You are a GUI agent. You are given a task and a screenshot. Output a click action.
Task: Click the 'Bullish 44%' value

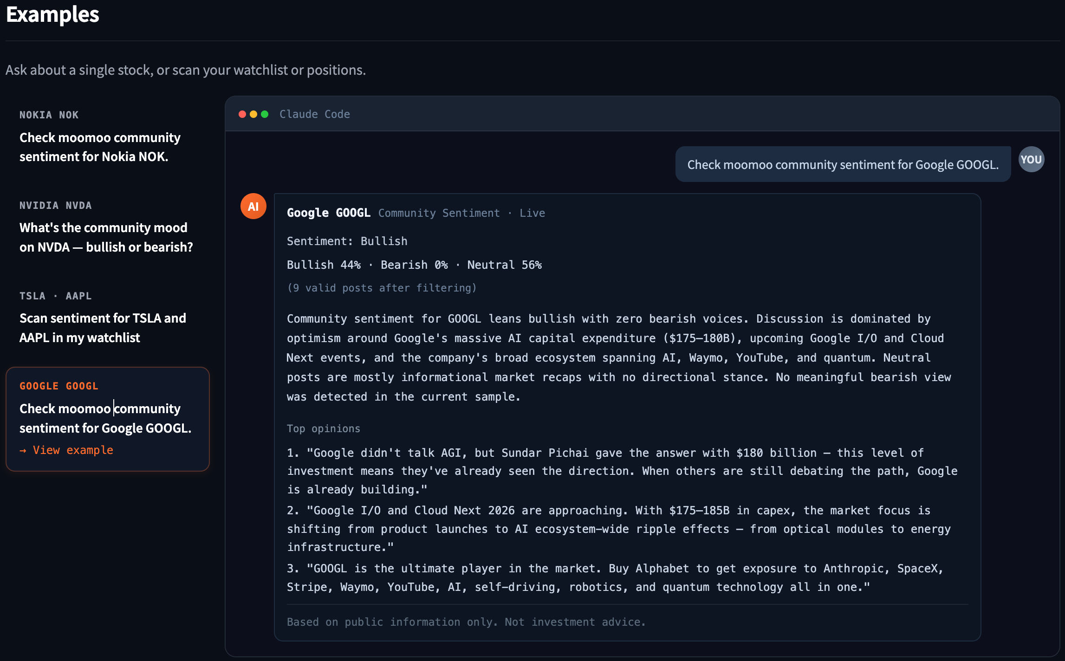[x=324, y=265]
